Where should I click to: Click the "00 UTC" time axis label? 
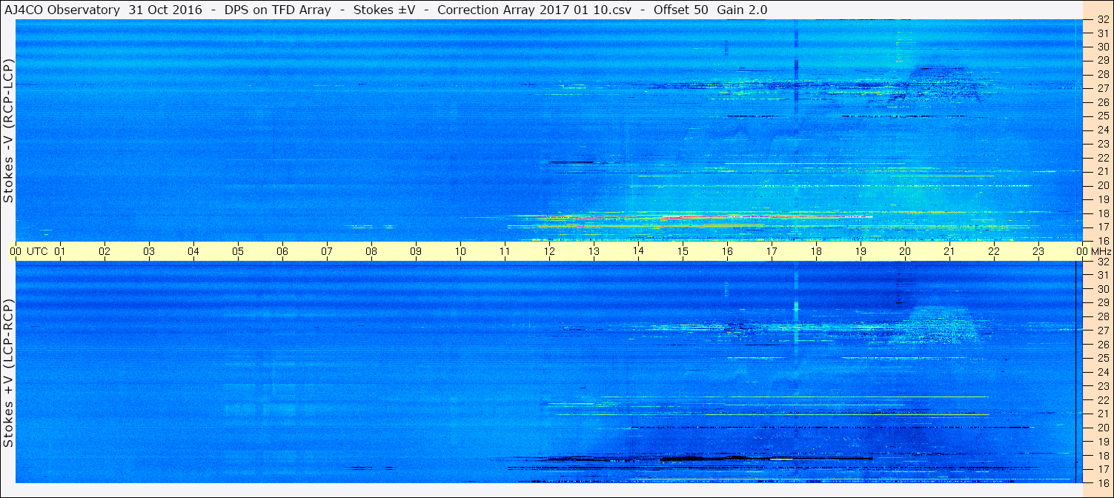28,251
